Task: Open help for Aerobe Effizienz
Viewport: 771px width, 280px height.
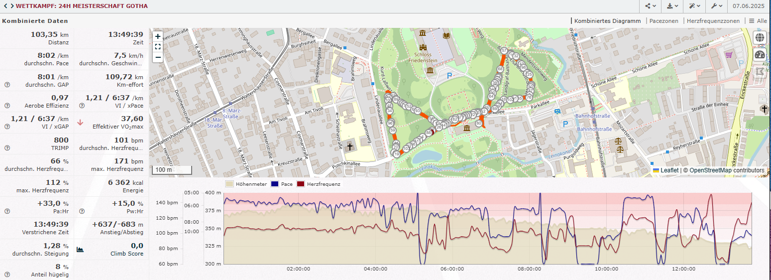Action: pos(7,106)
